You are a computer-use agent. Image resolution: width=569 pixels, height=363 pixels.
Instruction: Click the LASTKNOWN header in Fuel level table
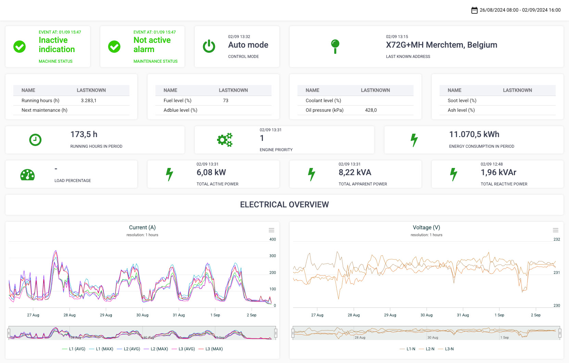(233, 90)
